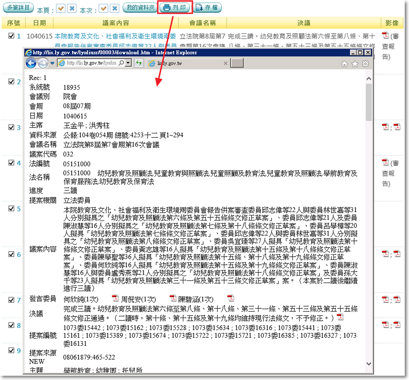Expand the IE address bar dropdown arrow
The width and height of the screenshot is (409, 380).
[x=128, y=63]
